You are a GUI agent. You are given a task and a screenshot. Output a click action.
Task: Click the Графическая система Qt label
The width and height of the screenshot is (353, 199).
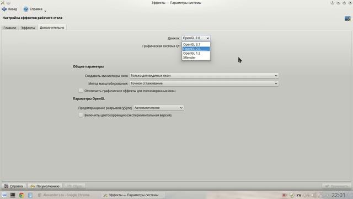(161, 46)
